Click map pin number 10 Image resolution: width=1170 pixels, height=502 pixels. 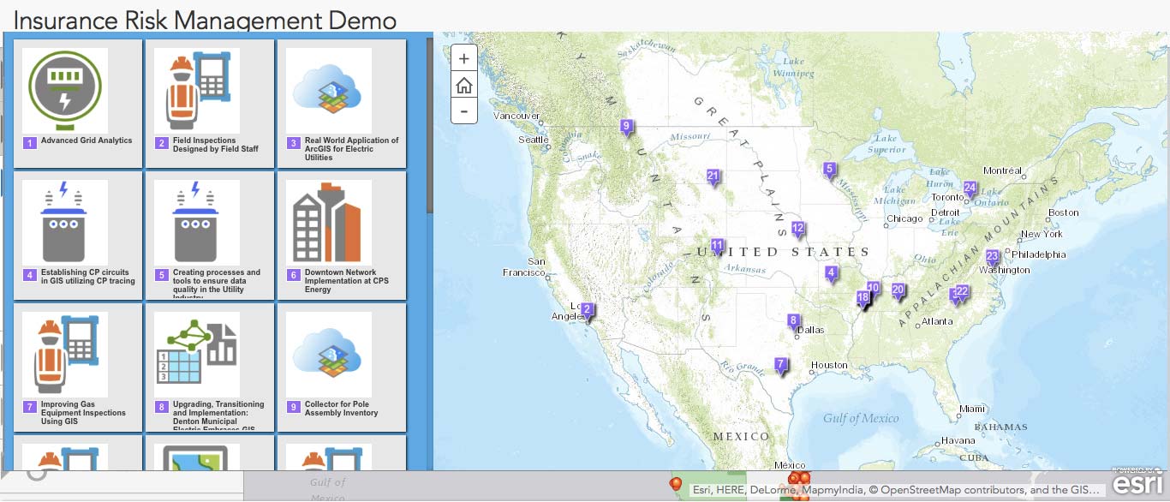[874, 290]
